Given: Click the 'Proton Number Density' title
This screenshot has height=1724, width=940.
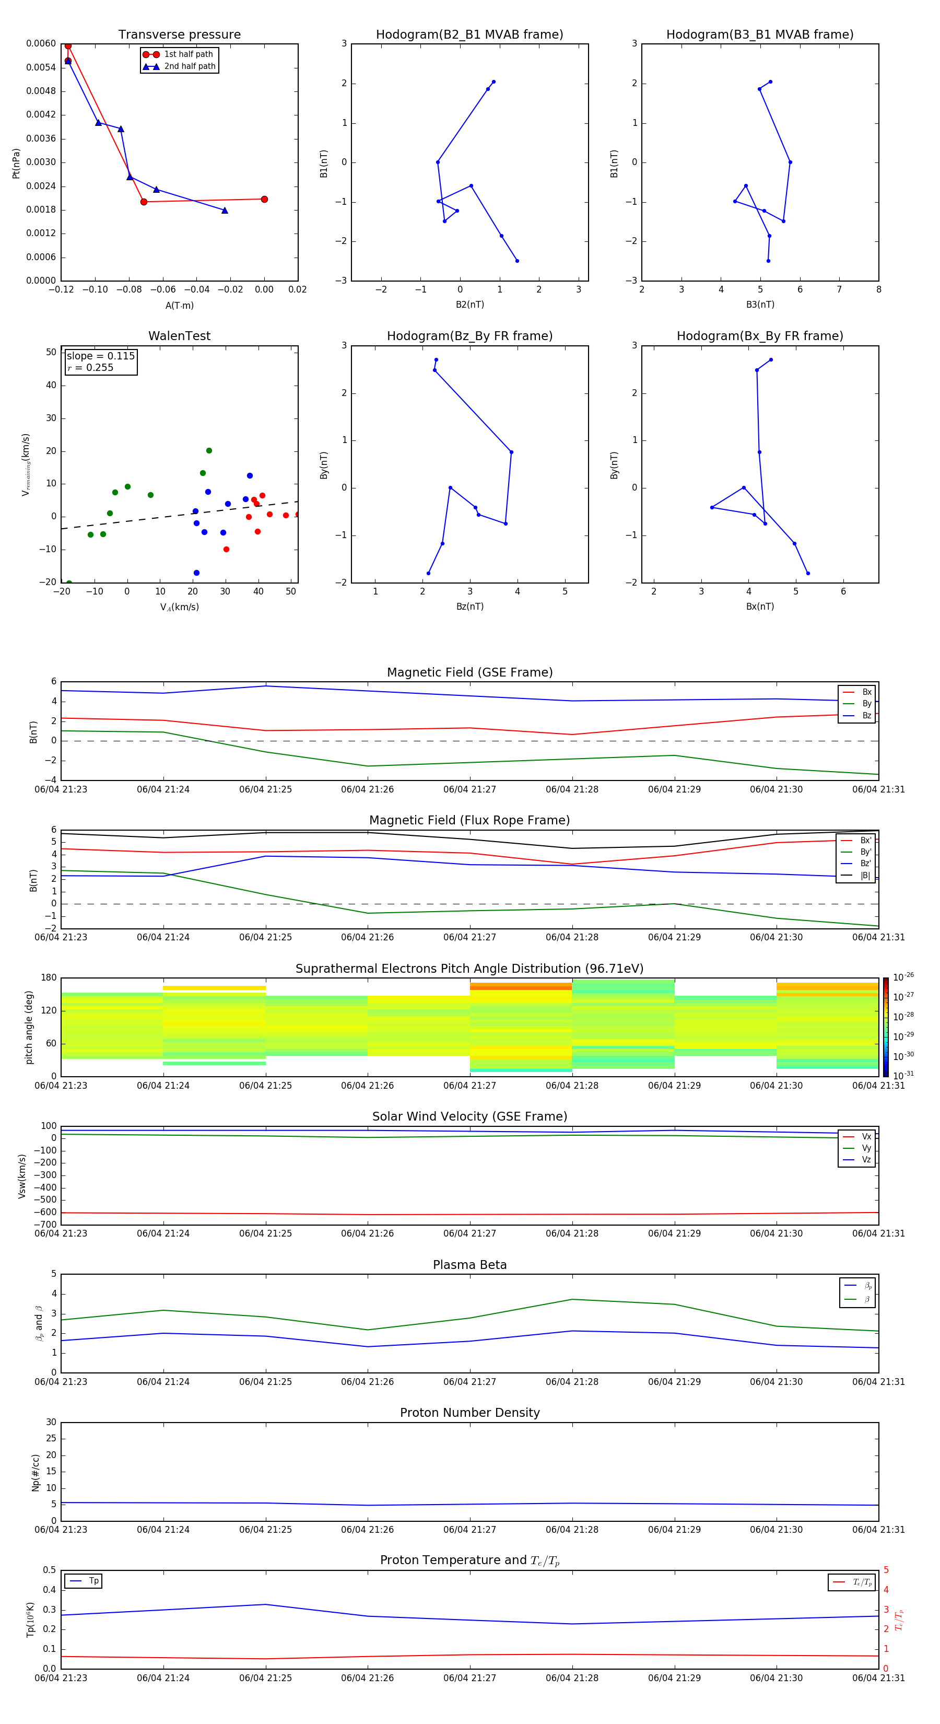Looking at the screenshot, I should [x=469, y=1413].
